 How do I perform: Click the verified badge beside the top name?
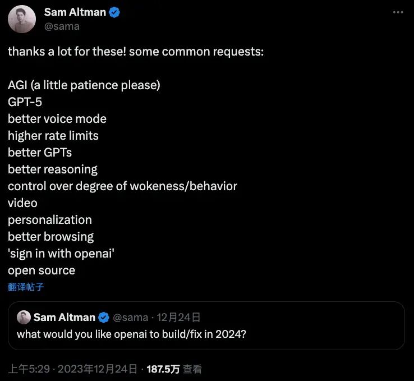(x=115, y=12)
